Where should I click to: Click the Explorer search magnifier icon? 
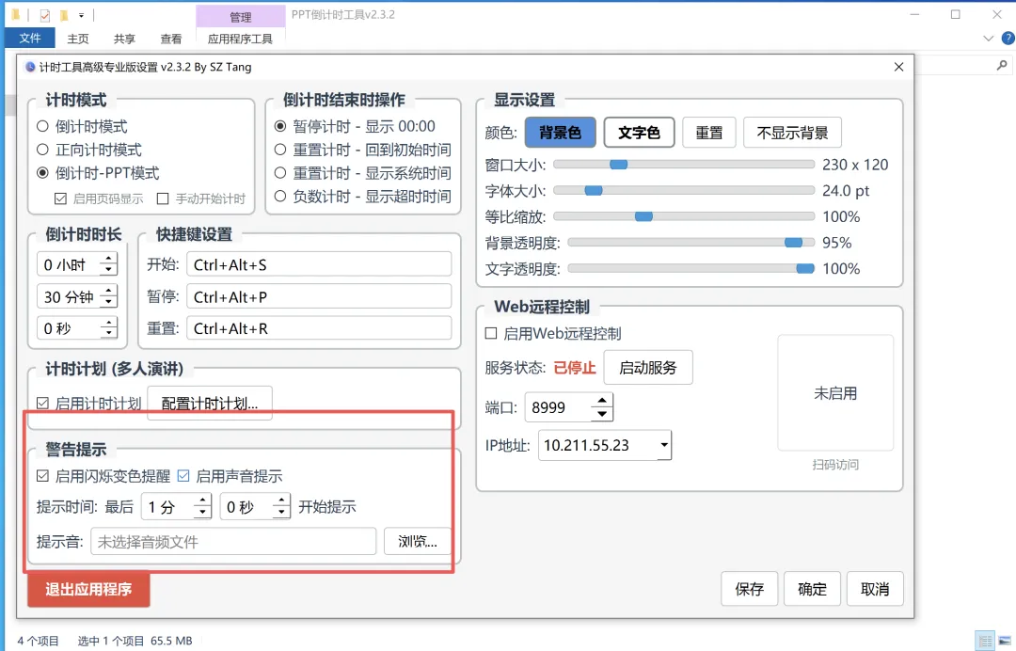[1002, 65]
